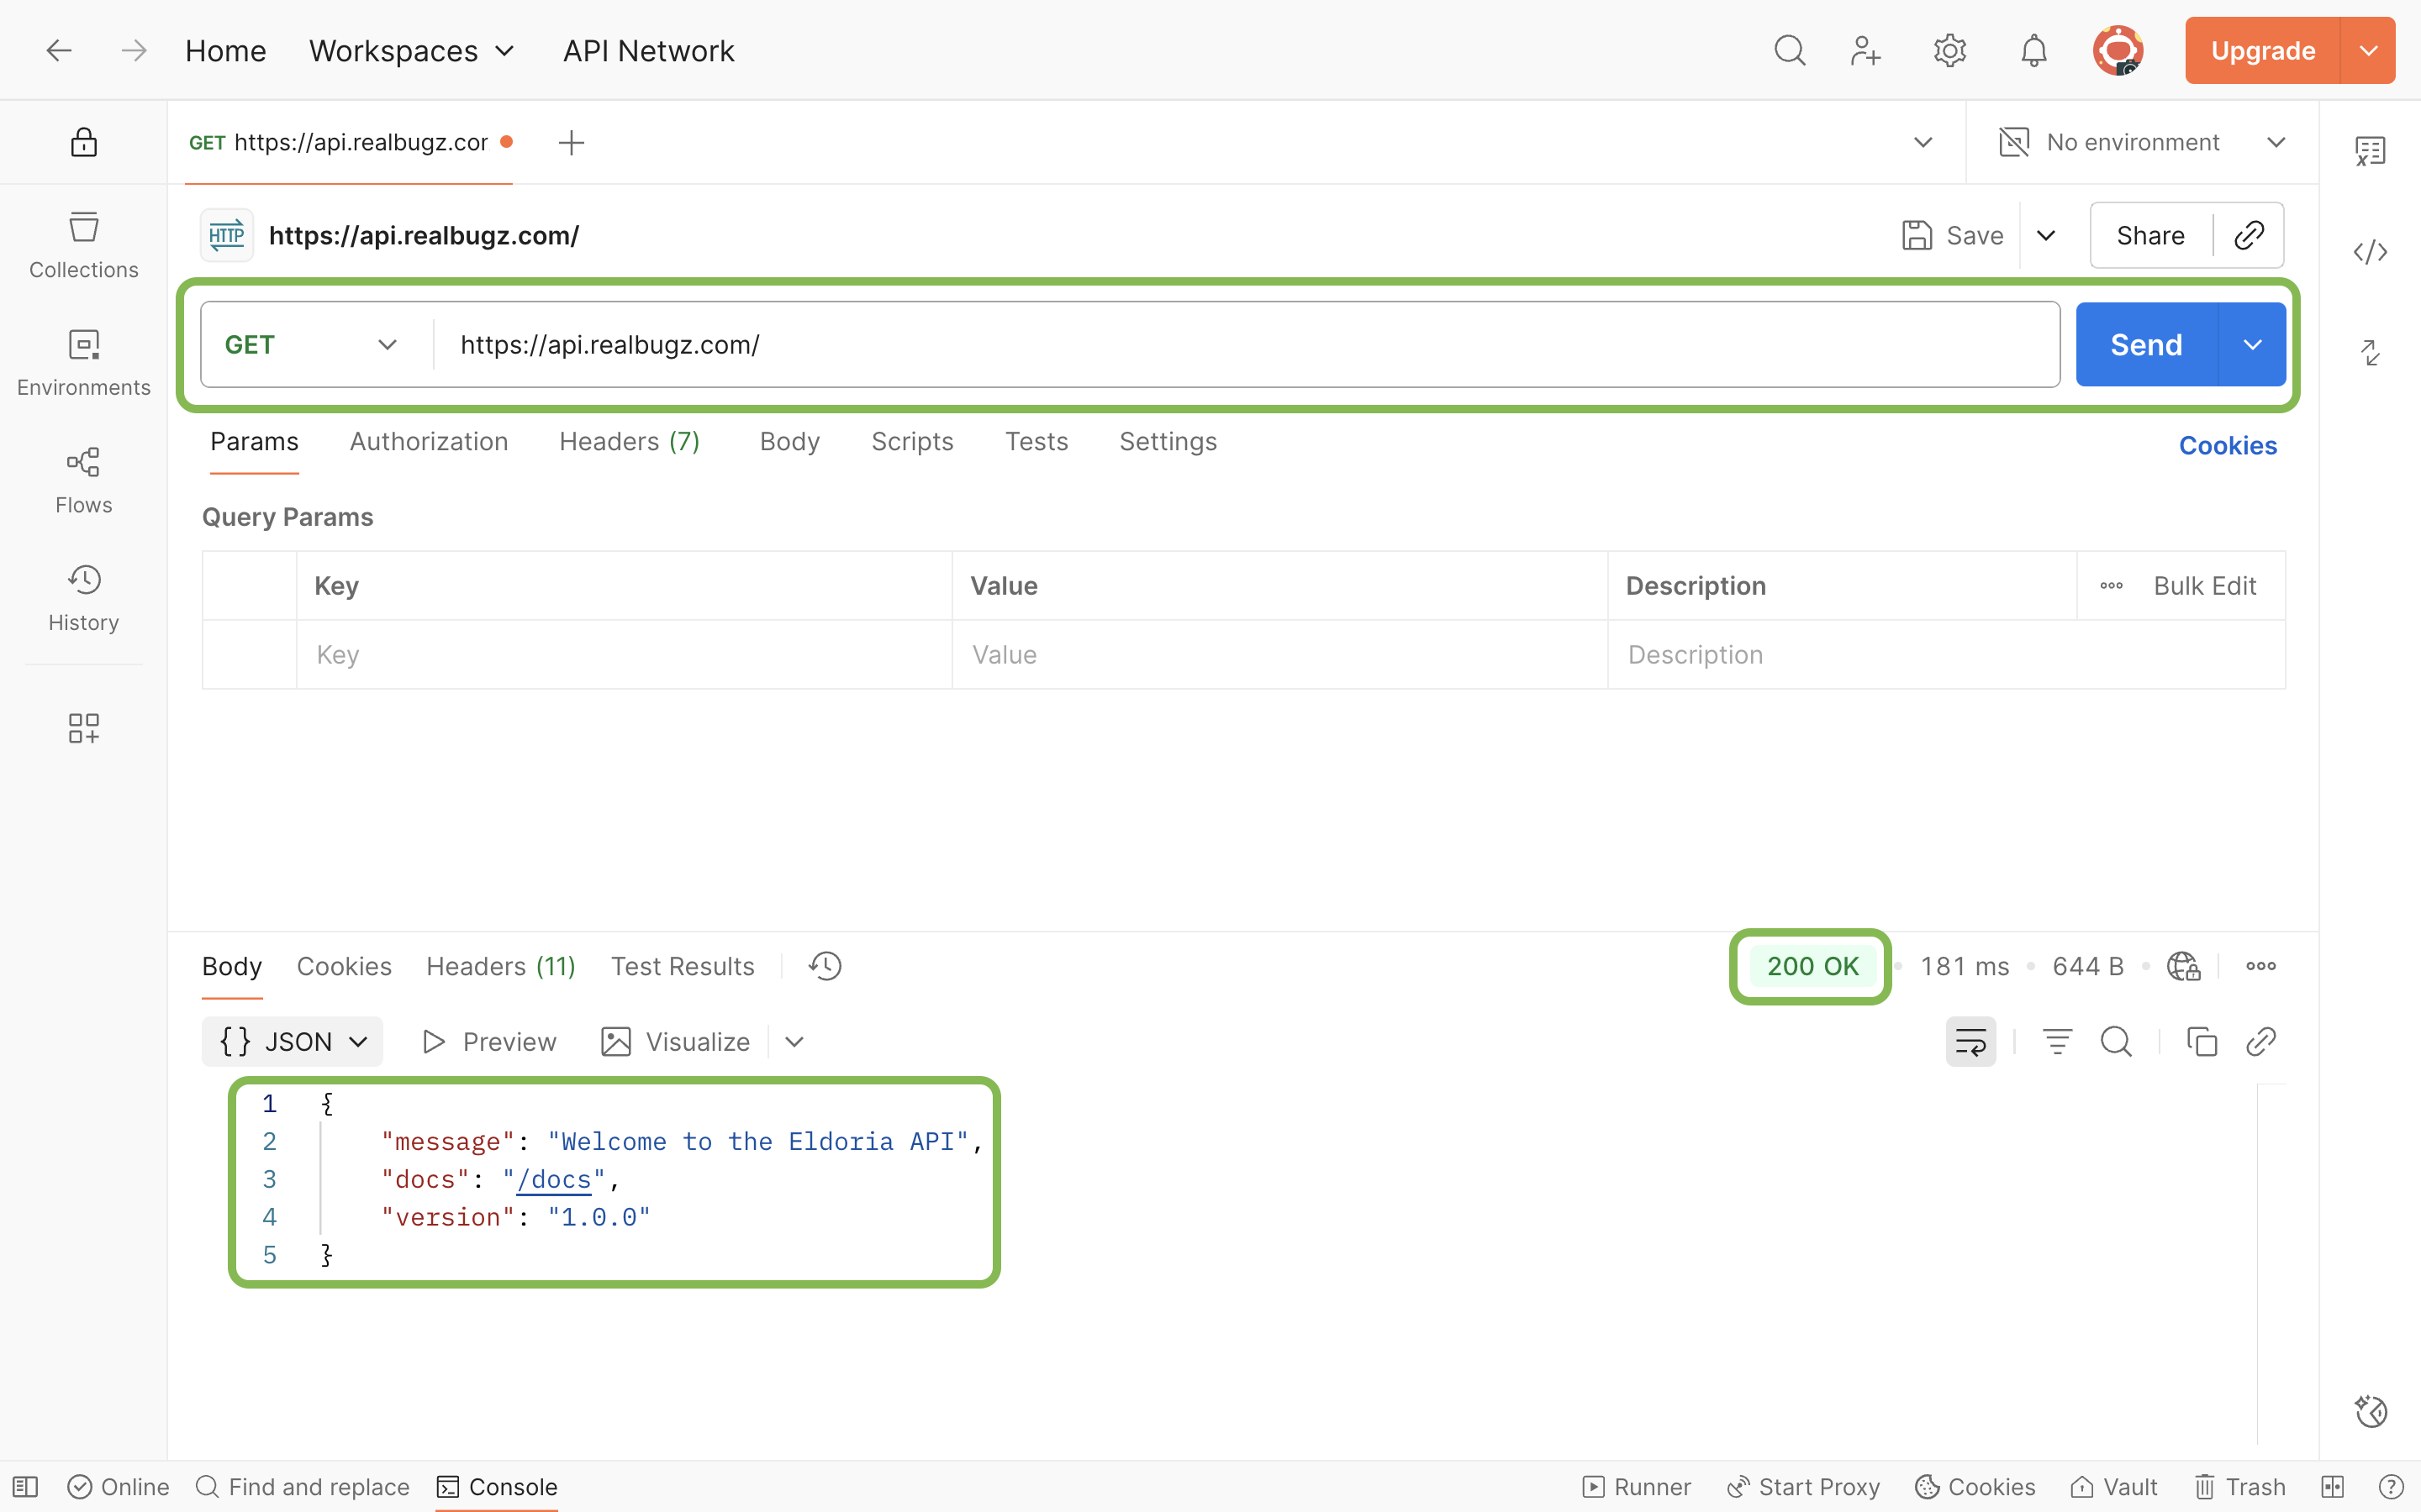Click the Share button
This screenshot has width=2421, height=1512.
2151,235
